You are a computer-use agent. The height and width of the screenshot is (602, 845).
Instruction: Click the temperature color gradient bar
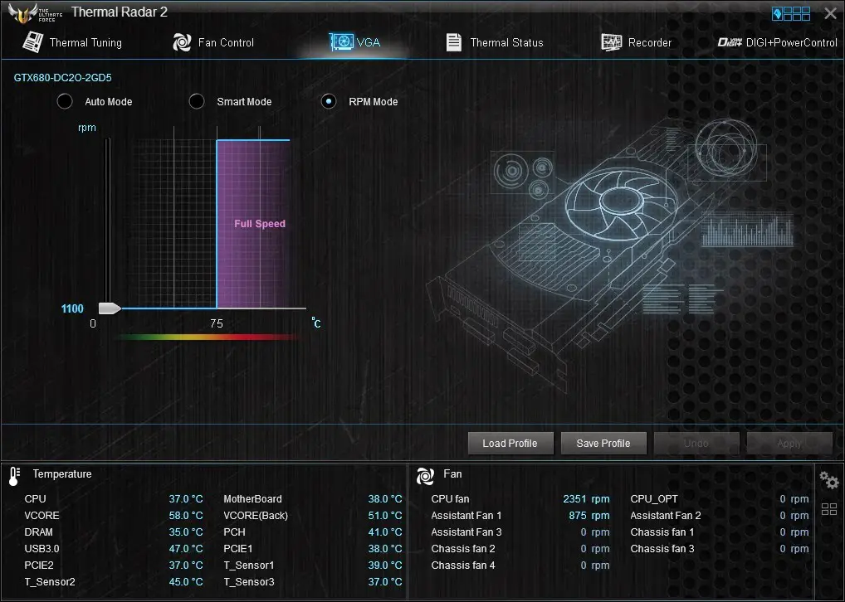point(208,337)
